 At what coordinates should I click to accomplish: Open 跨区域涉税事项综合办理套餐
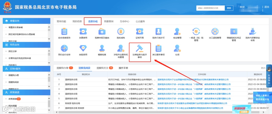(22, 34)
